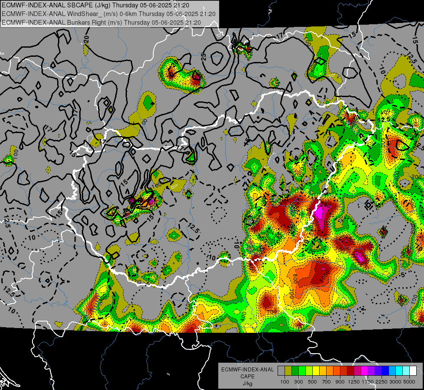Click the bright cyan legend swatch
Image resolution: width=424 pixels, height=390 pixels.
(399, 371)
